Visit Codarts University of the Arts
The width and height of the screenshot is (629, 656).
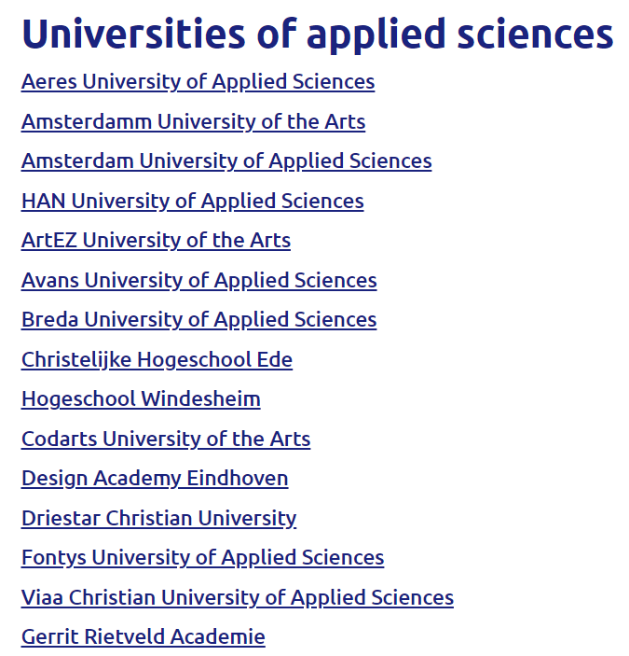[166, 440]
